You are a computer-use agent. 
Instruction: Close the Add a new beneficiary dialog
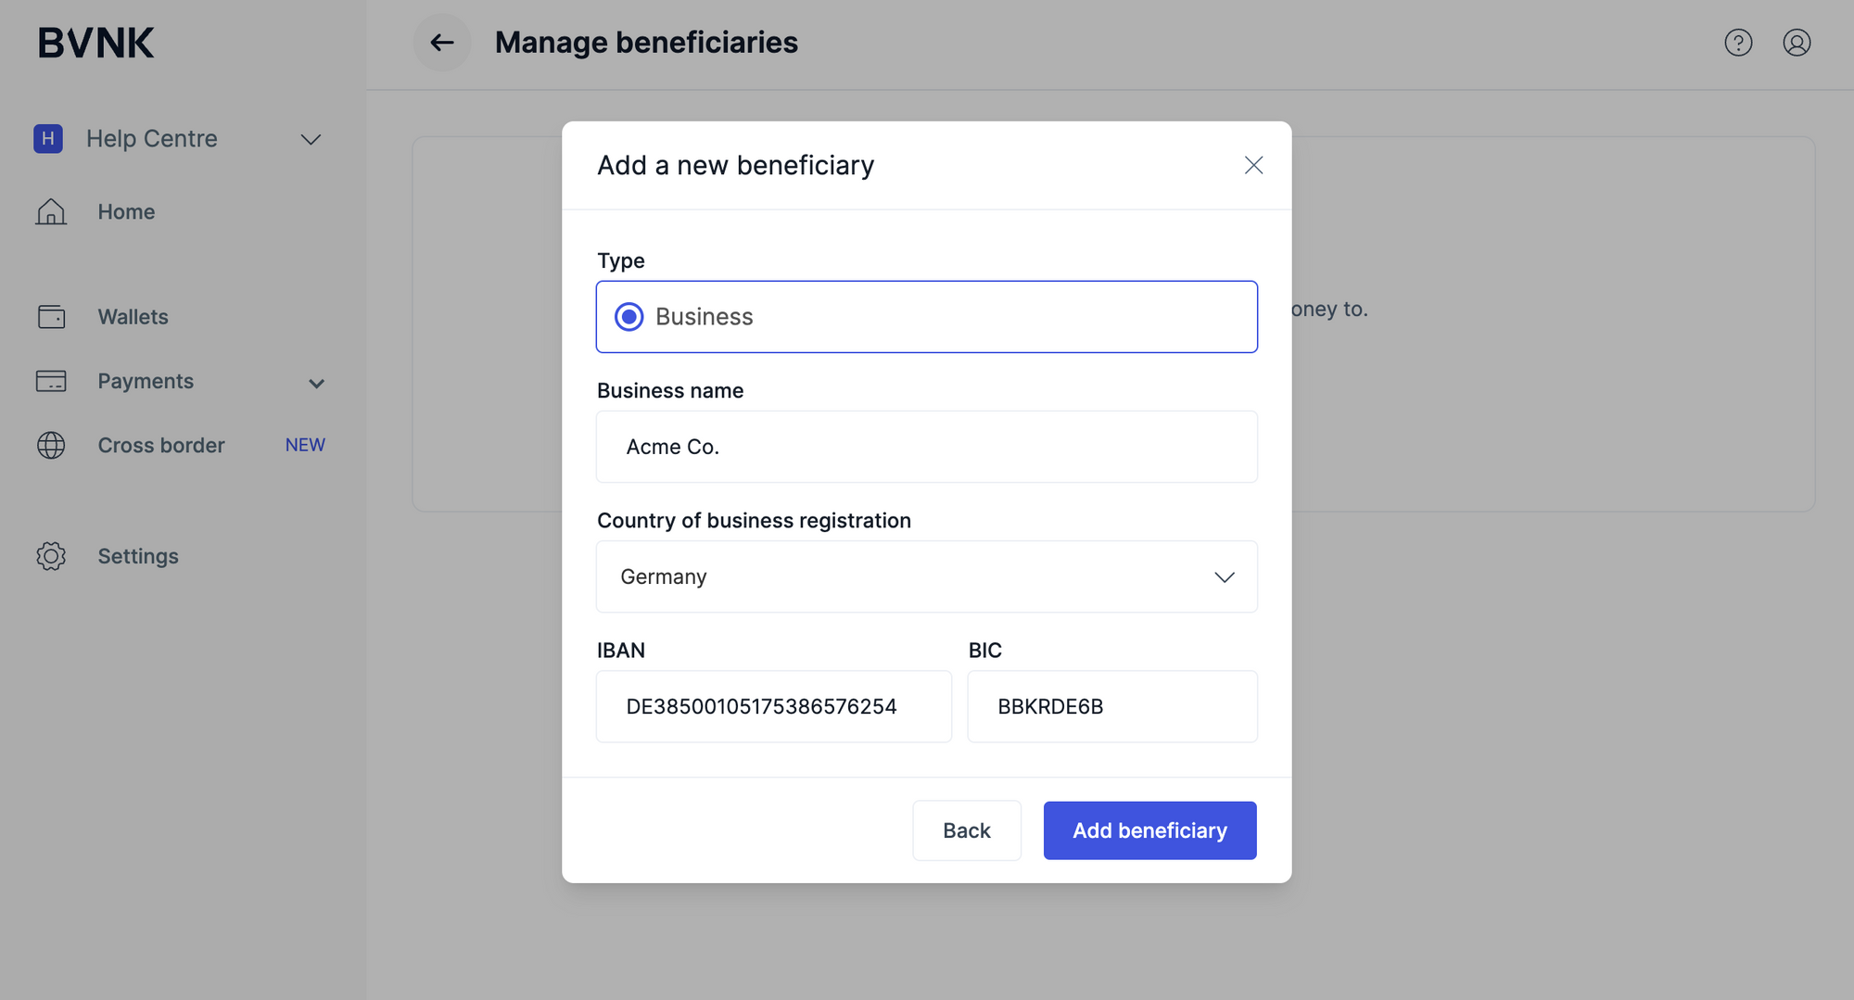1253,165
